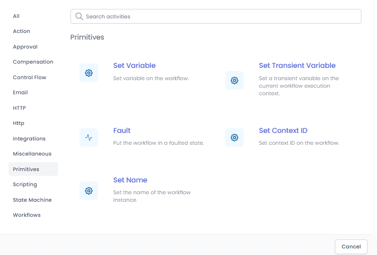Switch to the Compensation category
377x255 pixels.
(33, 62)
